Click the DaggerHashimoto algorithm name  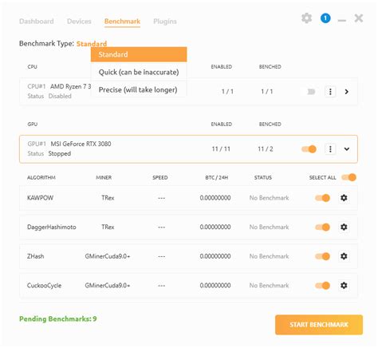pos(52,227)
